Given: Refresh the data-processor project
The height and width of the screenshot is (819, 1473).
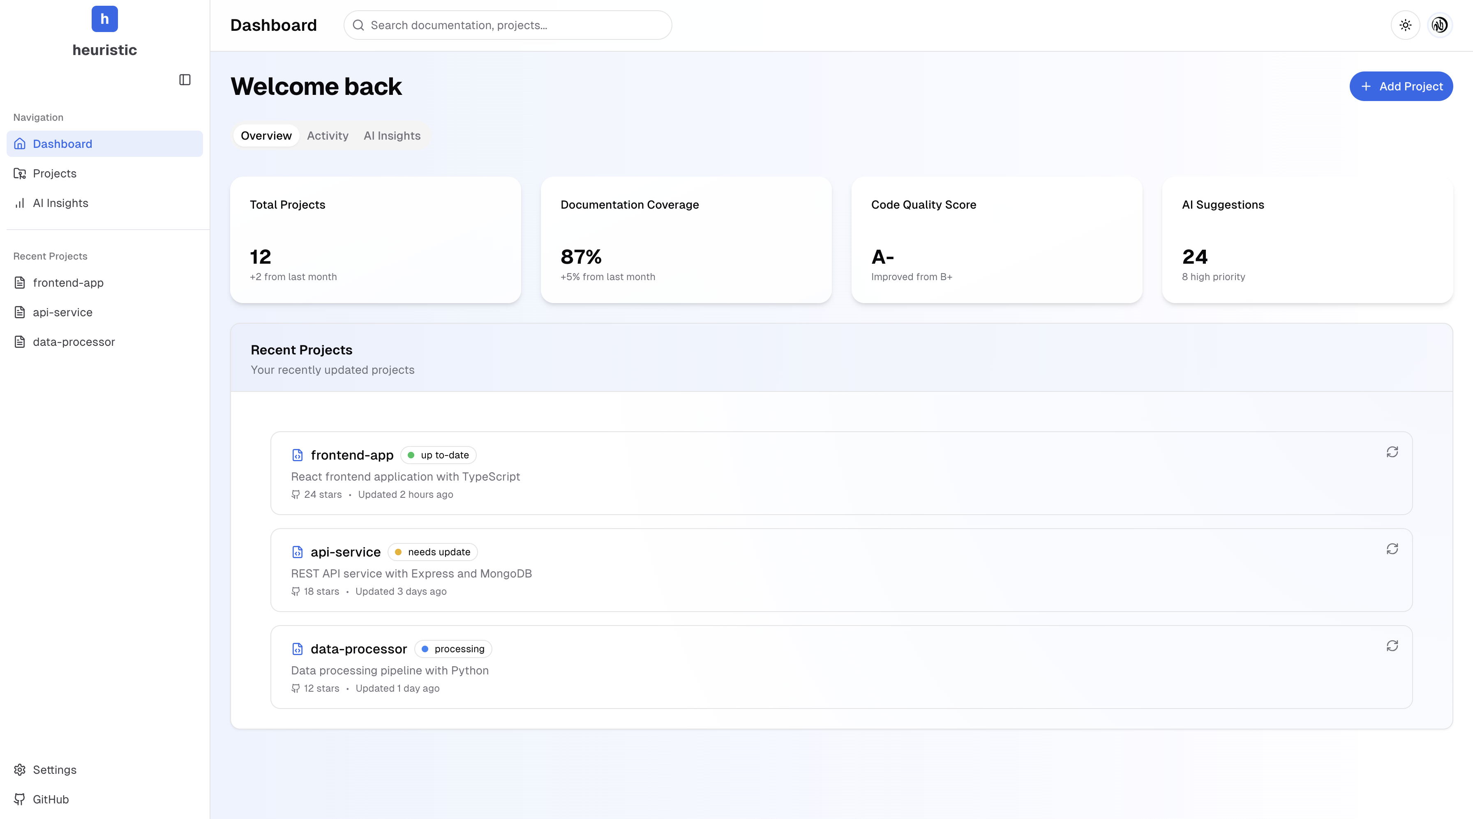Looking at the screenshot, I should tap(1392, 646).
